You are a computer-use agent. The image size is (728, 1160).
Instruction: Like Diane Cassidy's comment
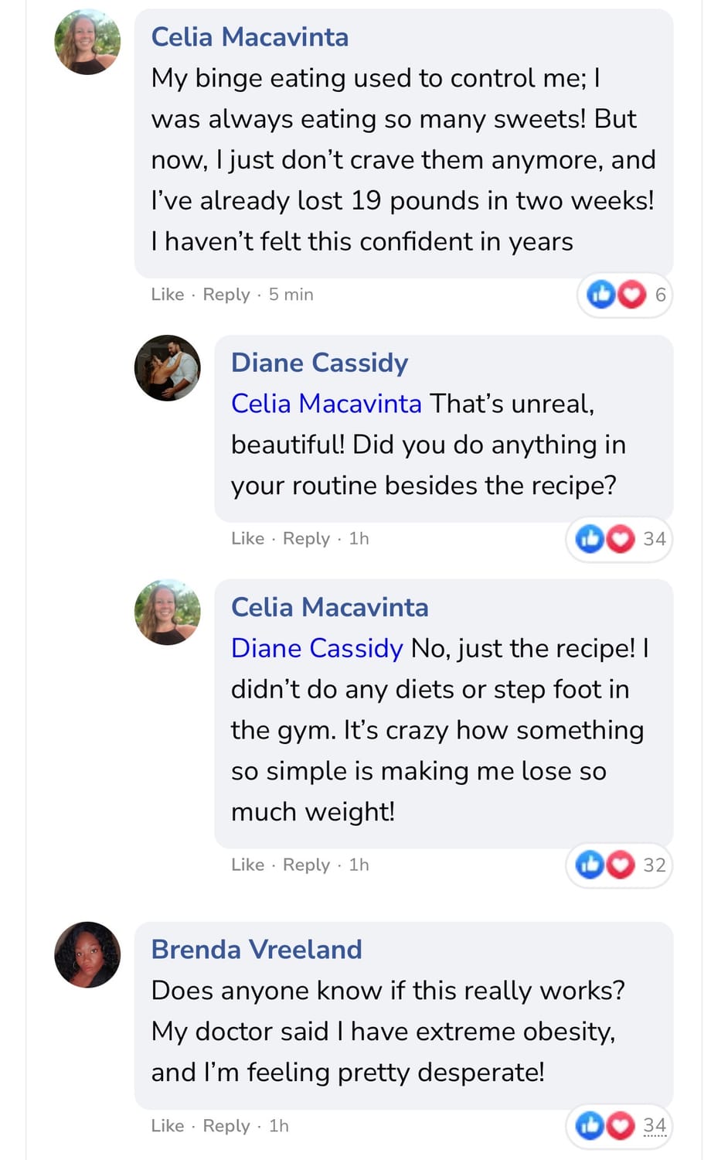pos(247,539)
